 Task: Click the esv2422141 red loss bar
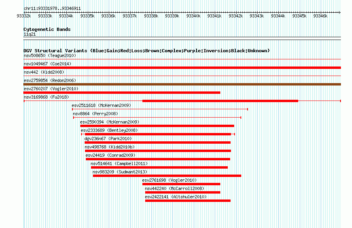click(x=188, y=201)
